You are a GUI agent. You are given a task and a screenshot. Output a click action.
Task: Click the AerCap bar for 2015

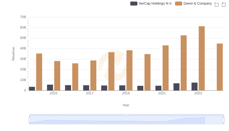50,88
